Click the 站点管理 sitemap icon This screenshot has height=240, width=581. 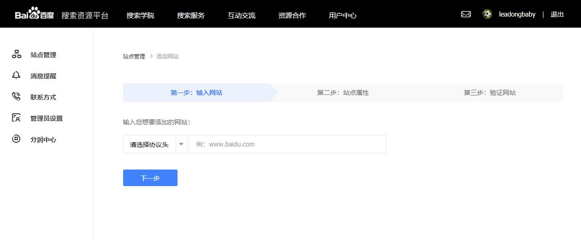pyautogui.click(x=17, y=54)
